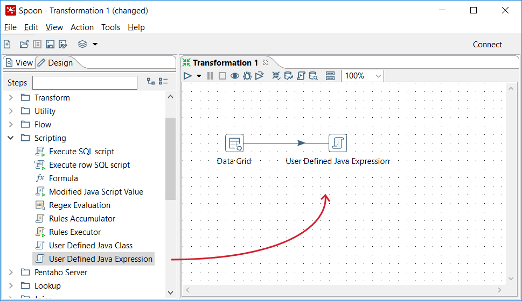Expand the Pentaho Server folder
This screenshot has width=522, height=301.
pyautogui.click(x=11, y=273)
